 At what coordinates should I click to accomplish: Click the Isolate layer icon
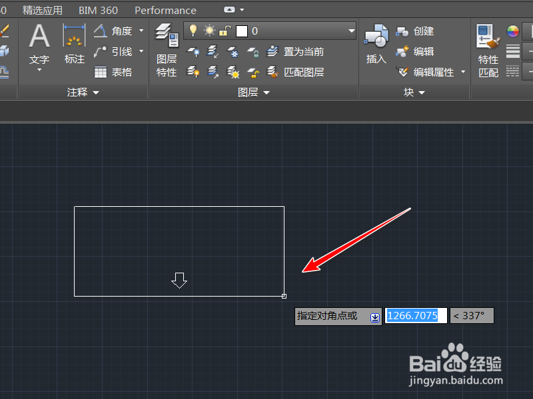tap(213, 52)
